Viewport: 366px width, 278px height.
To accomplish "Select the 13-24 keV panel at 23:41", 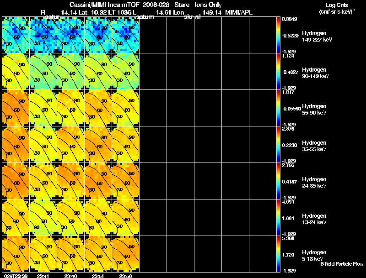I will click(43, 218).
